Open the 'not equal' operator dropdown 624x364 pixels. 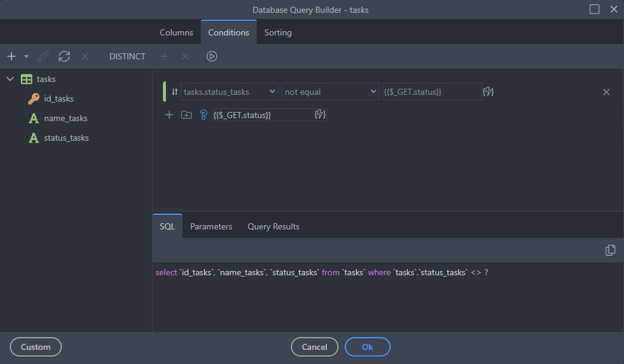pos(331,92)
